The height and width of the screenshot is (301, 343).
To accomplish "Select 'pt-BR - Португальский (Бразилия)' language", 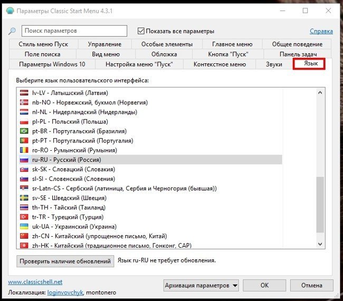I will pos(150,131).
